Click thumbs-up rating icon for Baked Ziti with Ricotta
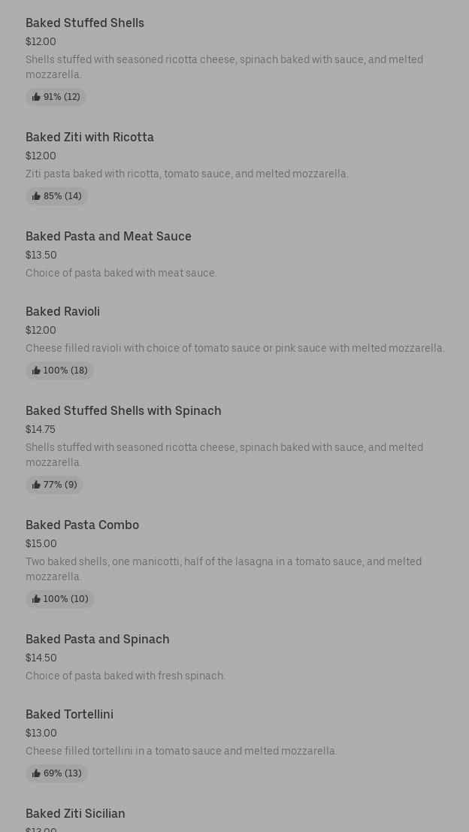The width and height of the screenshot is (469, 832). [36, 196]
